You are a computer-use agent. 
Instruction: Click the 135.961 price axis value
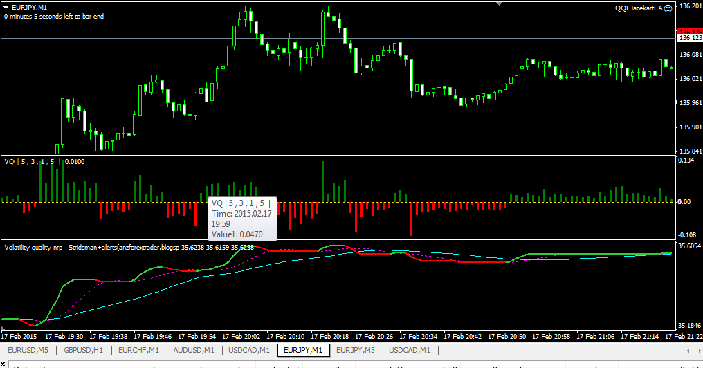click(x=691, y=103)
